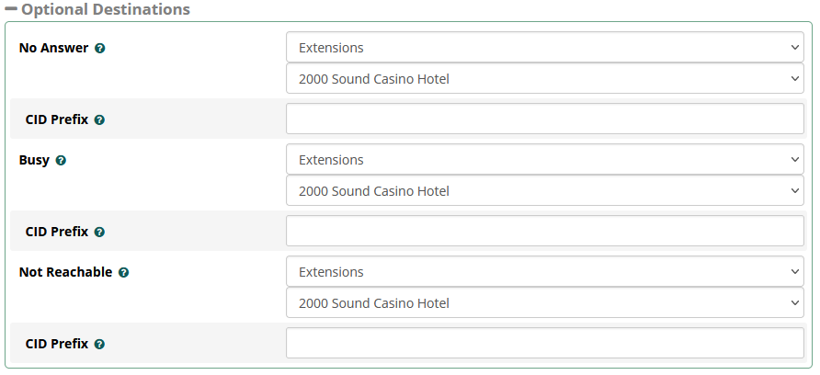Open the Busy destination type dropdown
Image resolution: width=820 pixels, height=375 pixels.
click(x=545, y=160)
